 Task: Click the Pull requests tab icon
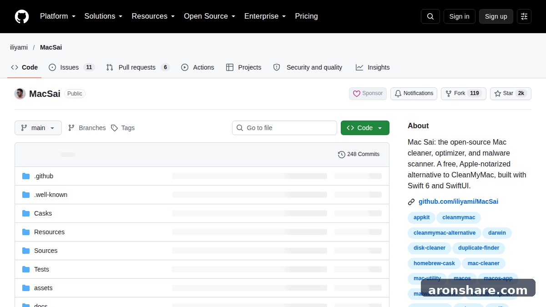click(x=110, y=67)
